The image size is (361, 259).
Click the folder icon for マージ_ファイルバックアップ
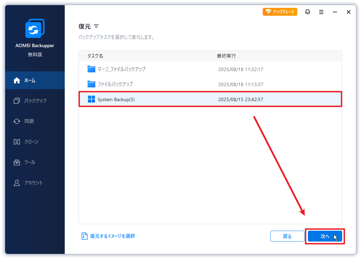click(x=91, y=69)
